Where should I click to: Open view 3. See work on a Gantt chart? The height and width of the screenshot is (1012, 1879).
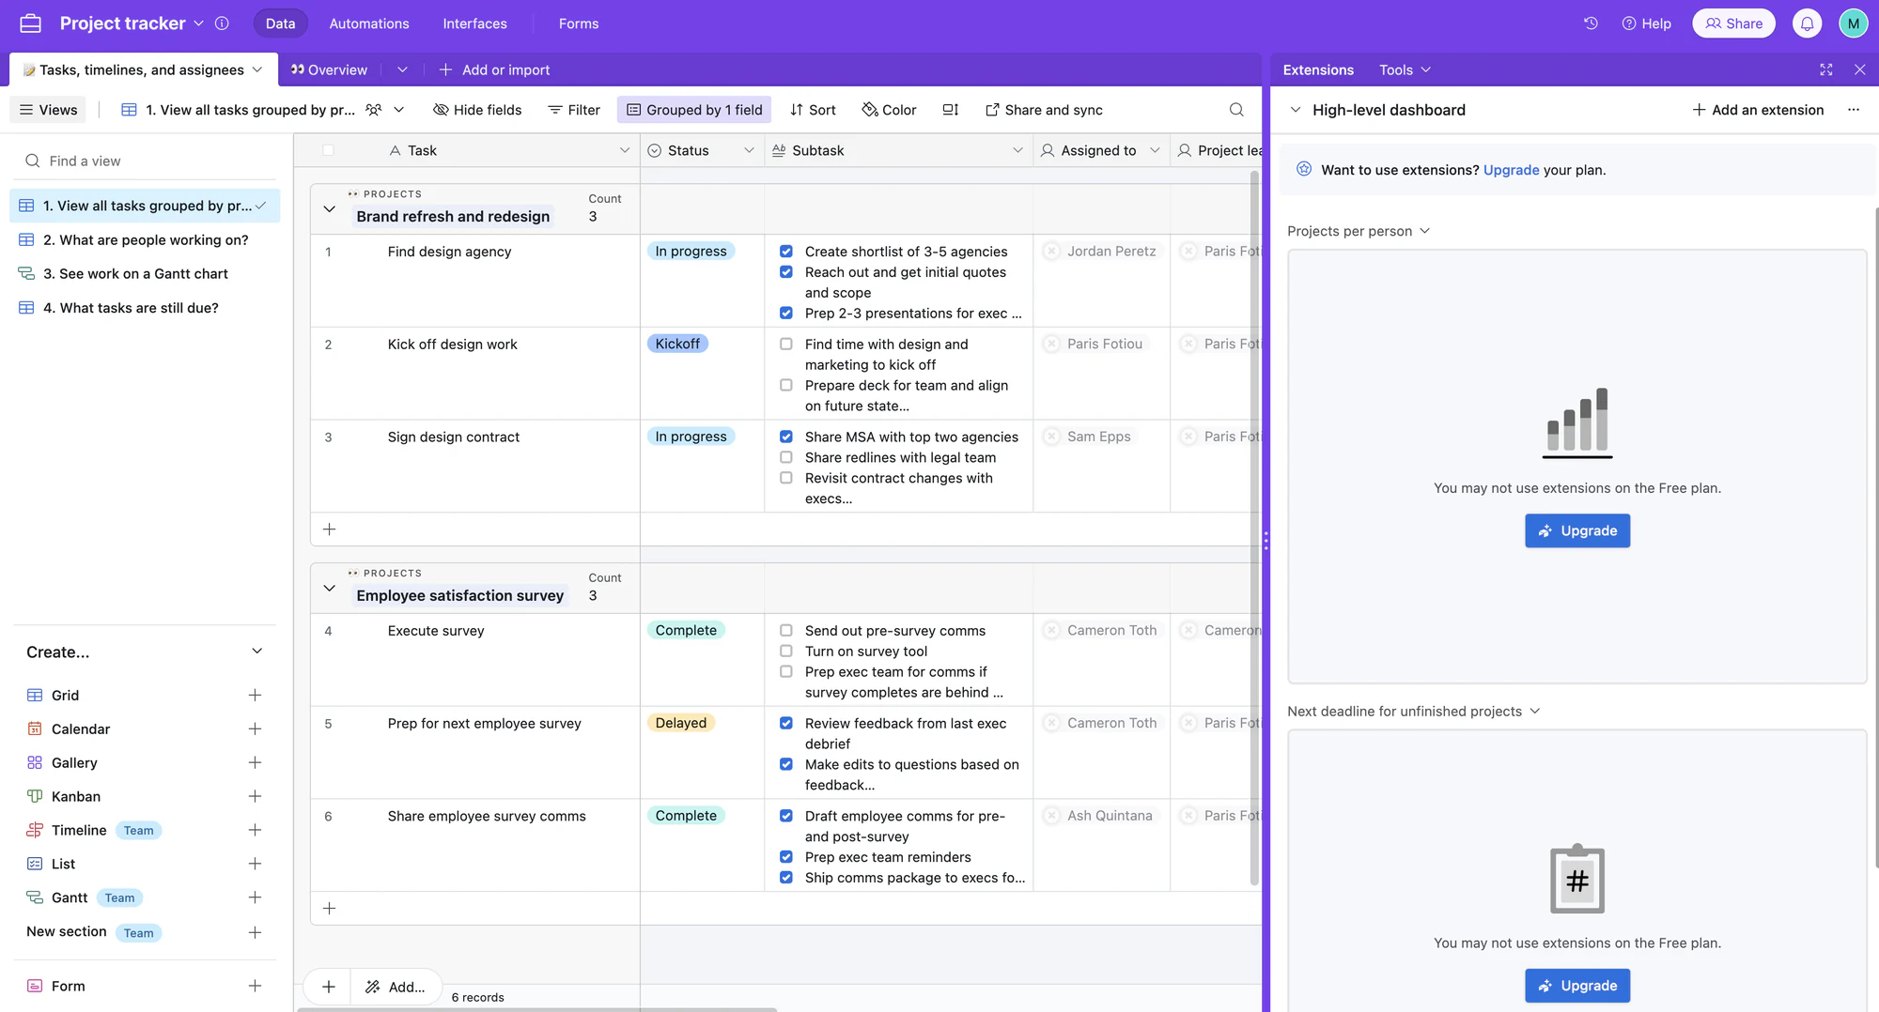pos(145,274)
